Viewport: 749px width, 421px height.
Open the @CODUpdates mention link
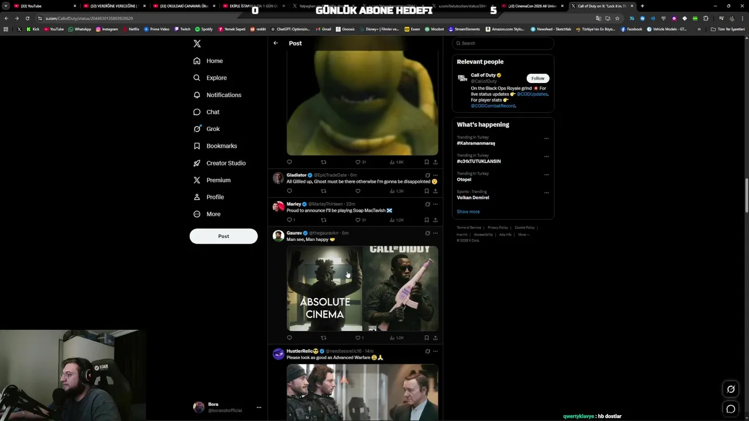click(532, 94)
